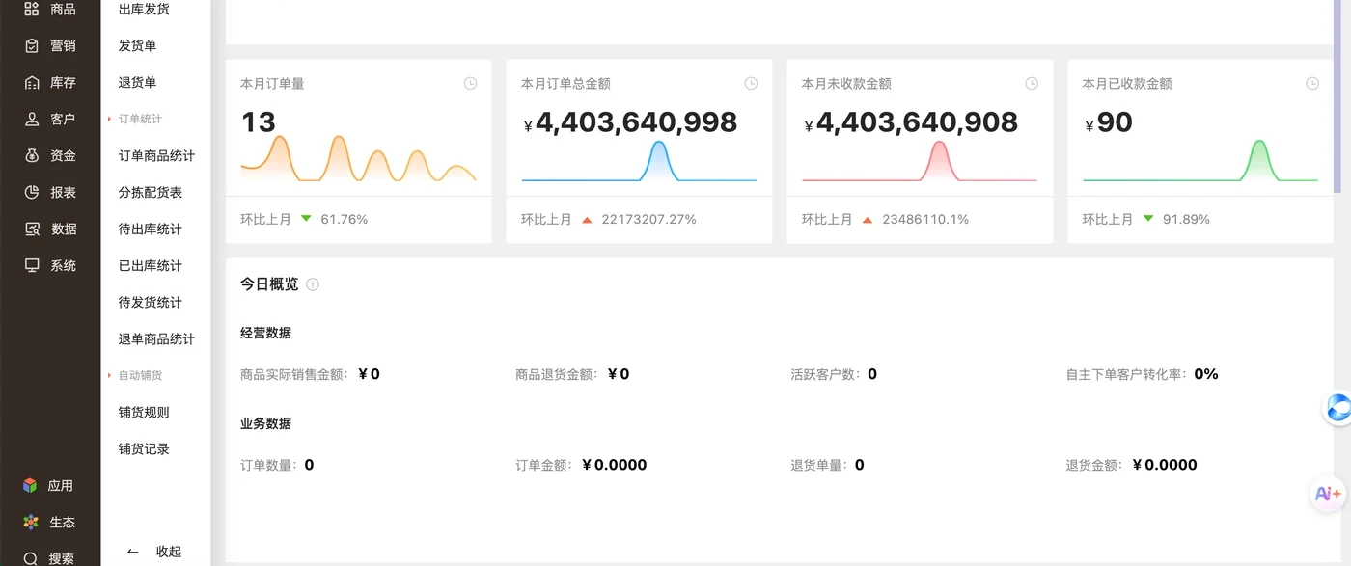Click the 自主下单客户转化率 label
The image size is (1351, 566).
1125,374
